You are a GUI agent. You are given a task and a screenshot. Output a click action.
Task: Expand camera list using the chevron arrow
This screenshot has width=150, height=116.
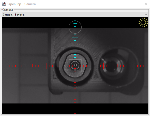[x=146, y=15]
